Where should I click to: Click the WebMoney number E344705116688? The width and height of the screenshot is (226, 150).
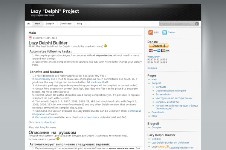(157, 62)
